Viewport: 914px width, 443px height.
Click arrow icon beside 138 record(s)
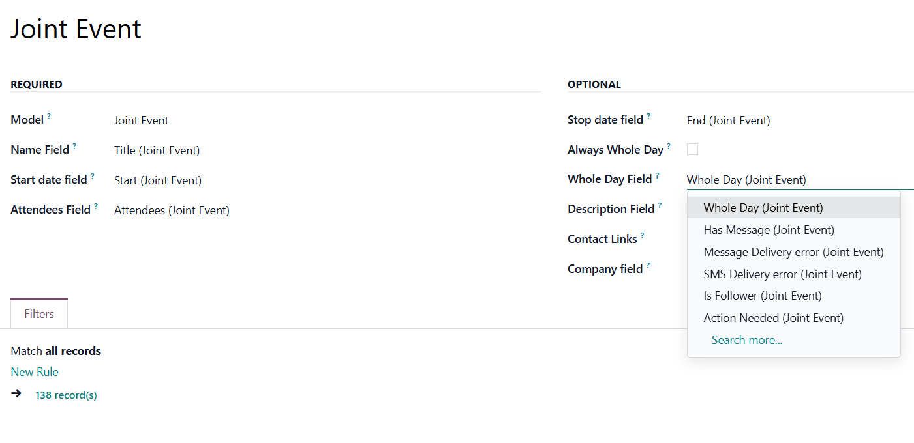(x=16, y=393)
